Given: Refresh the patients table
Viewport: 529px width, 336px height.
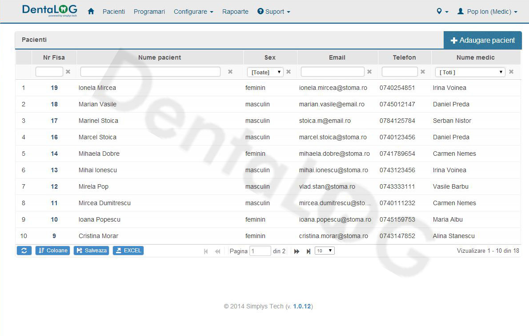Looking at the screenshot, I should [x=24, y=251].
